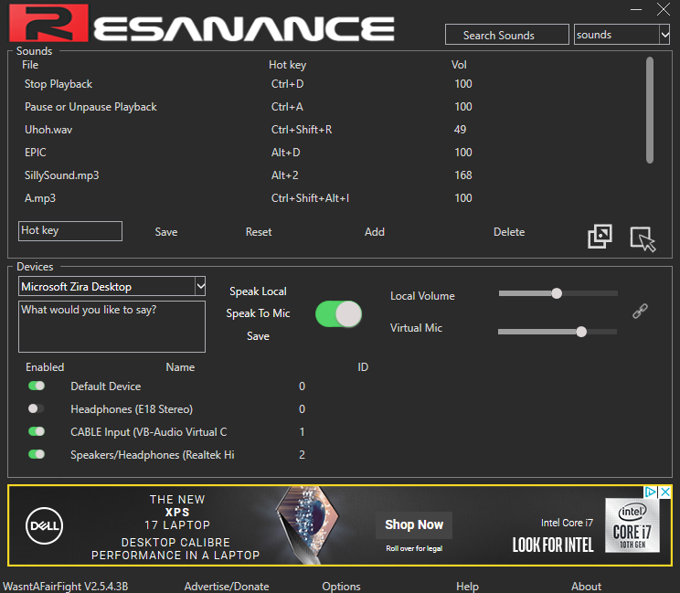Select A.mp3 in the list
This screenshot has height=593, width=680.
40,198
